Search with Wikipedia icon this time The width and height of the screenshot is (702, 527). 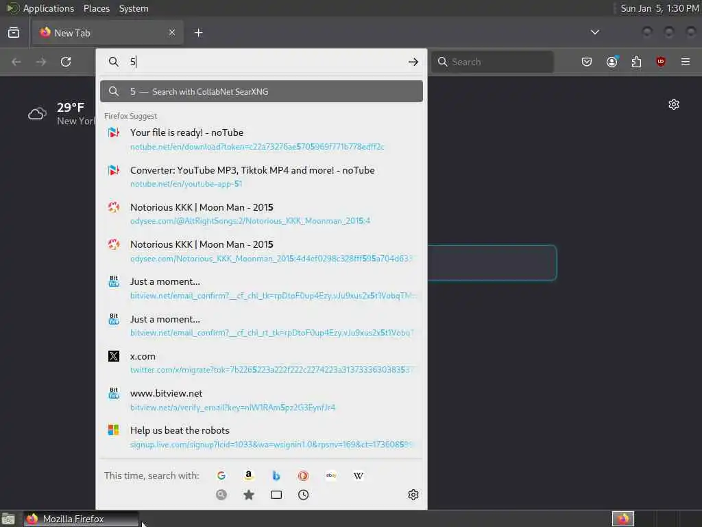point(358,476)
